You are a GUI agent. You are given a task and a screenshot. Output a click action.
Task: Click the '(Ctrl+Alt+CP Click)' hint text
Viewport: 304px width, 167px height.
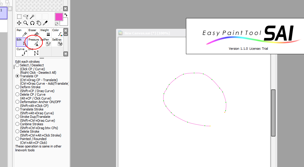(x=34, y=143)
